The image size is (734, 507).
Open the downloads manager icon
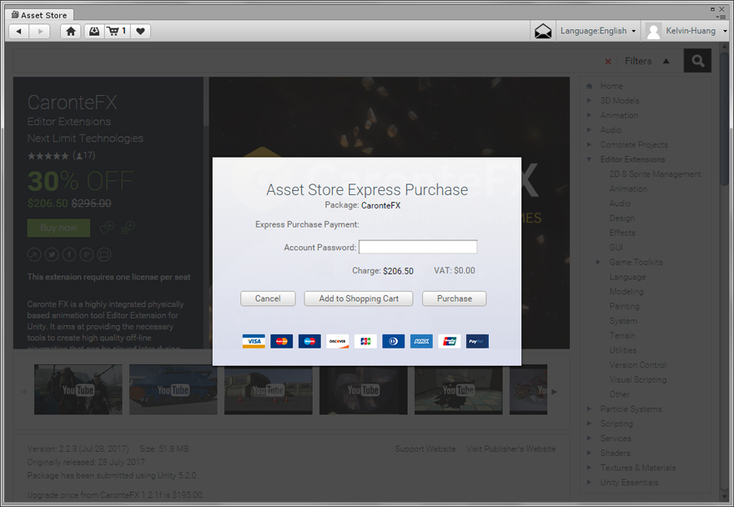[x=94, y=31]
